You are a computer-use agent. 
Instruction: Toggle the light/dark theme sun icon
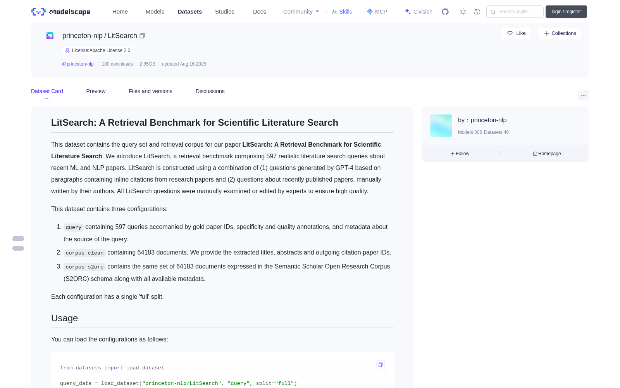[463, 12]
